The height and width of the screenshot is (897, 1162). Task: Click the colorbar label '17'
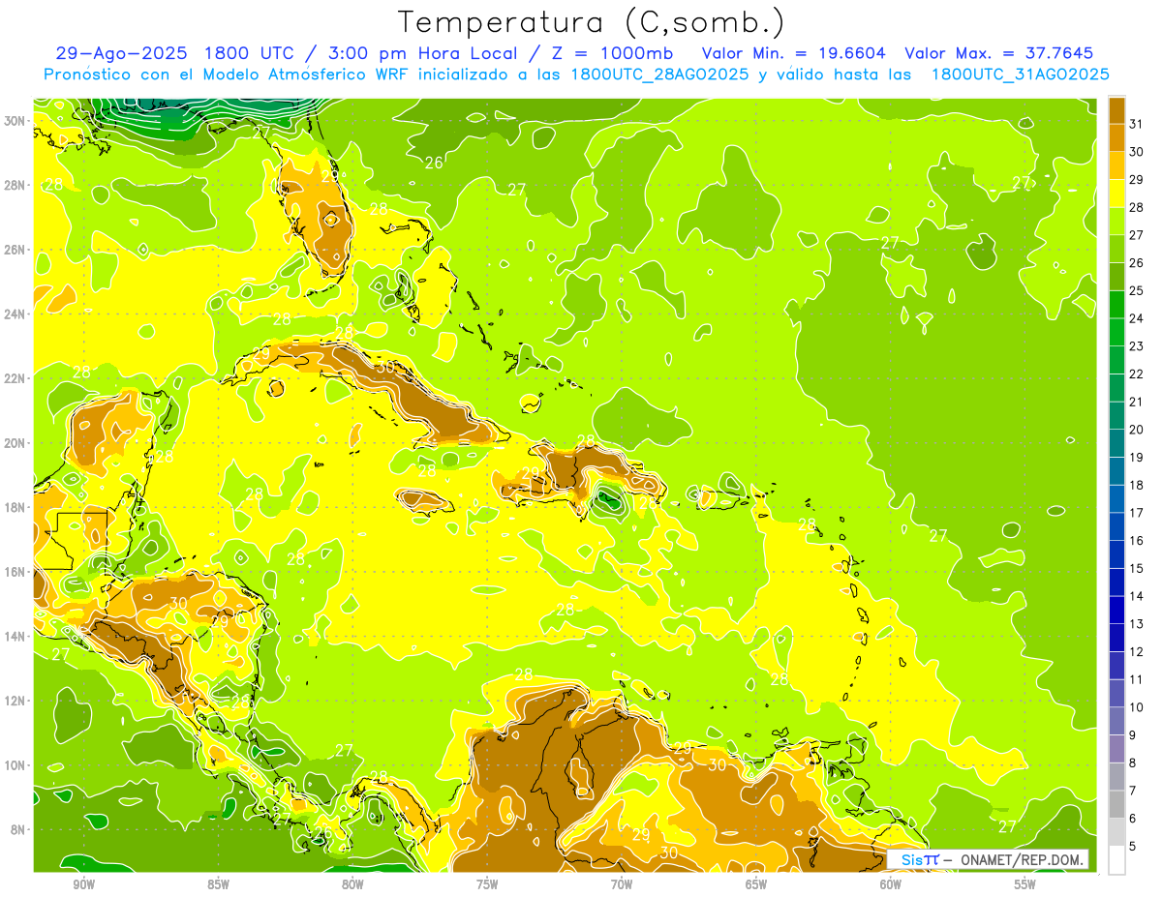click(x=1137, y=513)
